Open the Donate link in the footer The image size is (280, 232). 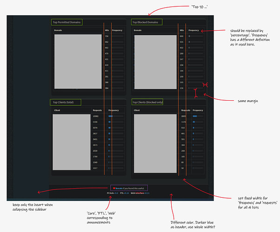tap(119, 188)
